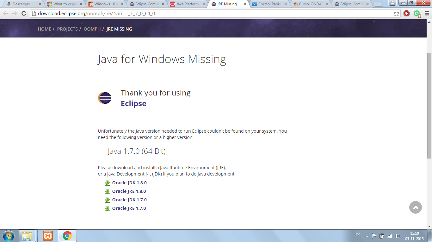Go to the OOMPH breadcrumb
Viewport: 432px width, 242px height.
click(92, 29)
